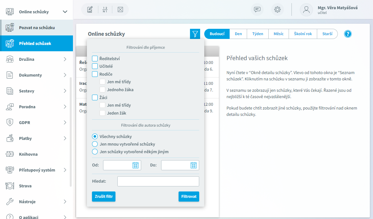Open the settings gear icon

277,9
